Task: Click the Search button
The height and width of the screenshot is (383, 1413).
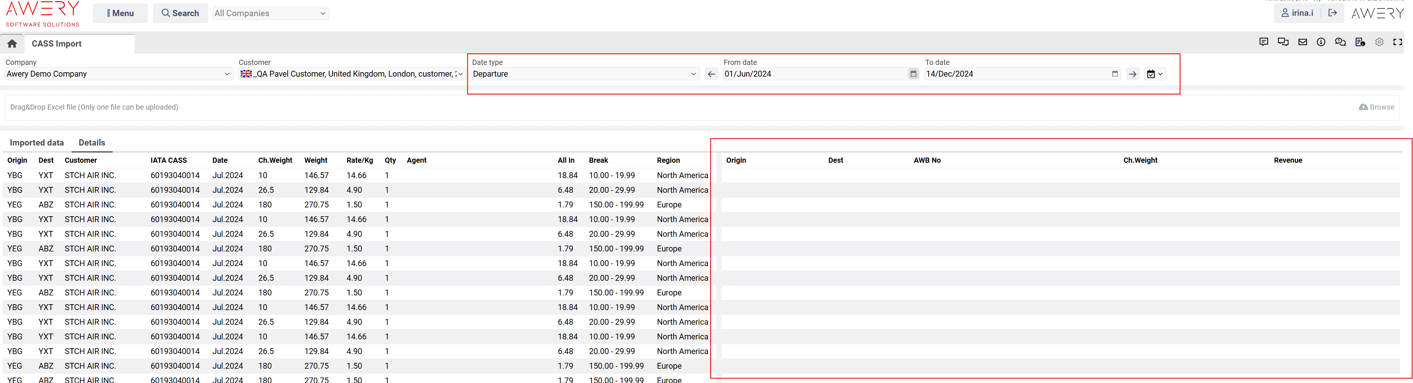Action: pos(180,13)
